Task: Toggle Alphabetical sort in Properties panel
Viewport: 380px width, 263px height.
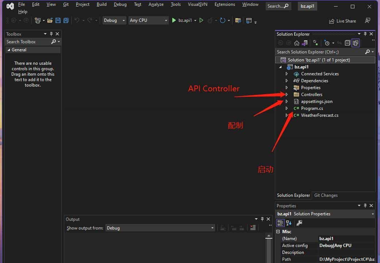Action: tap(289, 223)
